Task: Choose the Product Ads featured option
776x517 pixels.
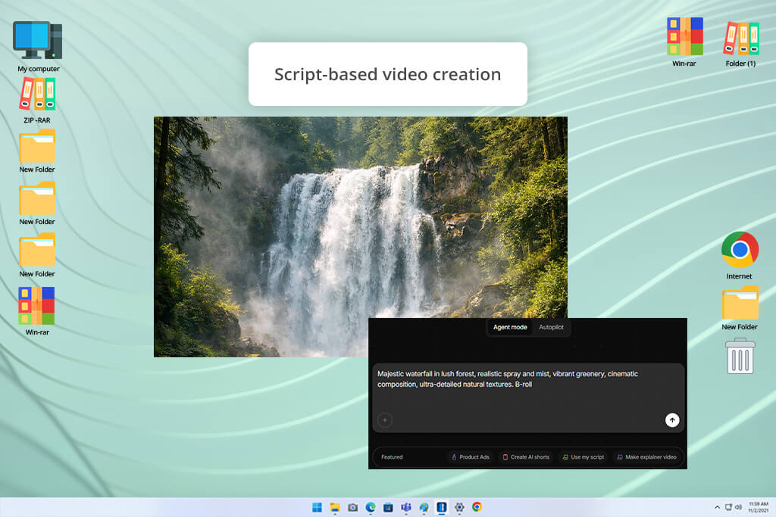Action: tap(470, 457)
